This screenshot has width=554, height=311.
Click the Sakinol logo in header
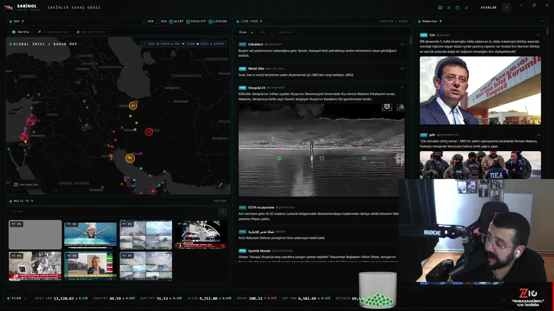pyautogui.click(x=10, y=7)
